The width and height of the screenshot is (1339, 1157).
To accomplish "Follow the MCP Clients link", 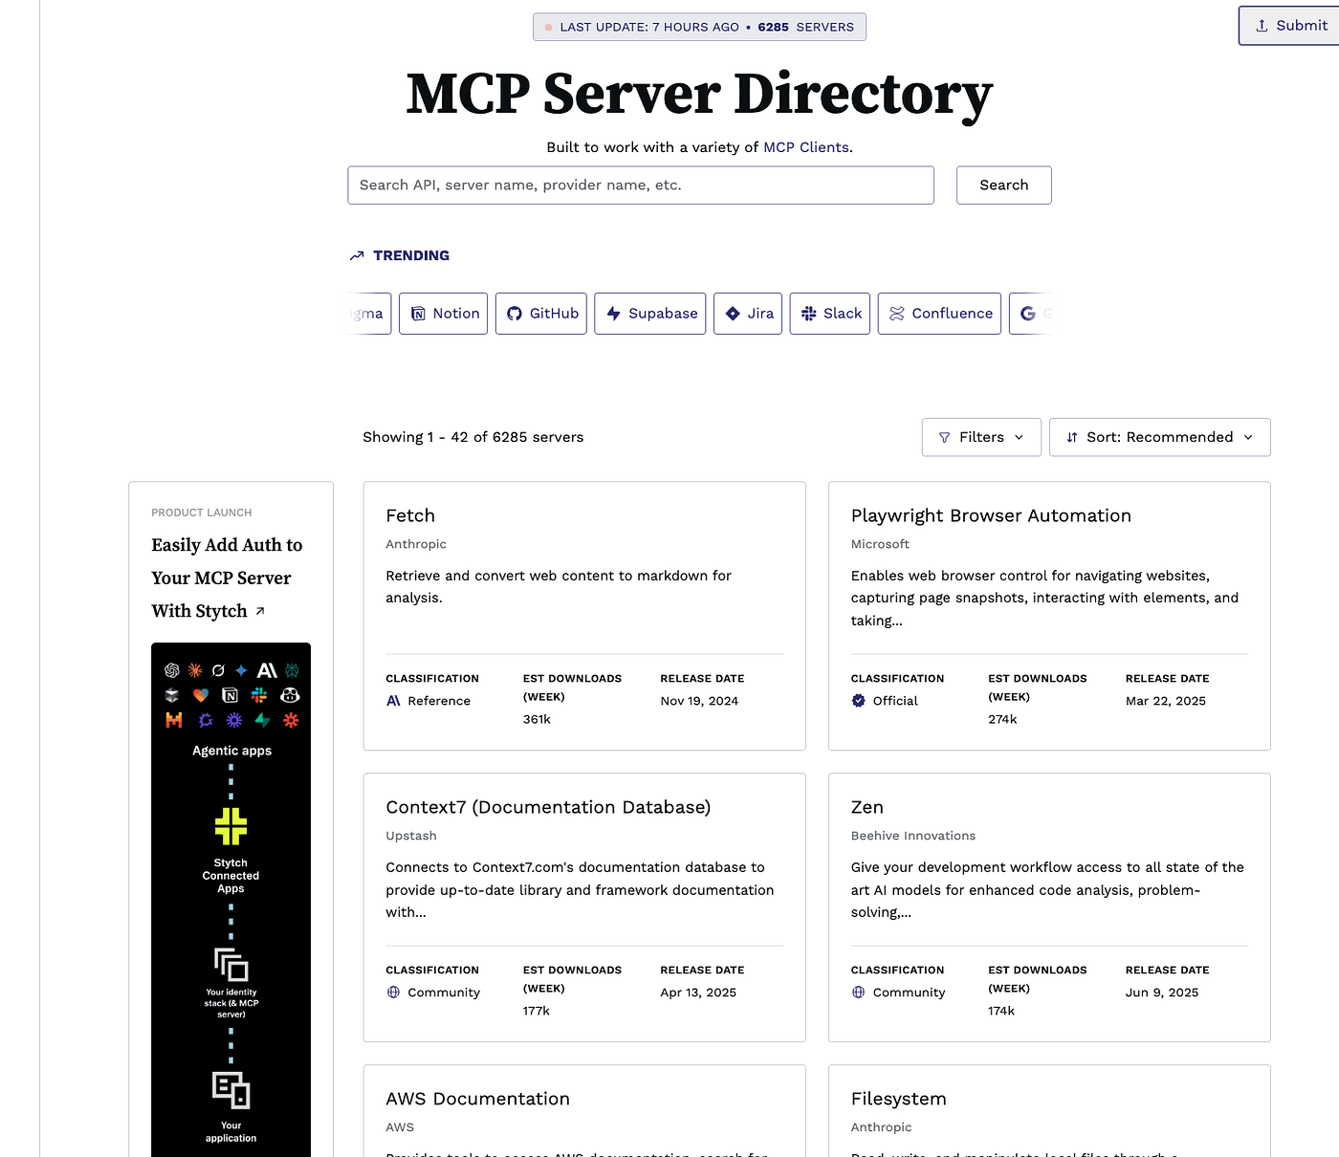I will 805,147.
